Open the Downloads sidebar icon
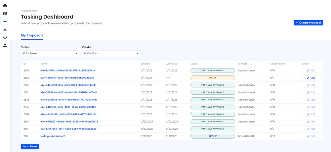 pos(5,29)
